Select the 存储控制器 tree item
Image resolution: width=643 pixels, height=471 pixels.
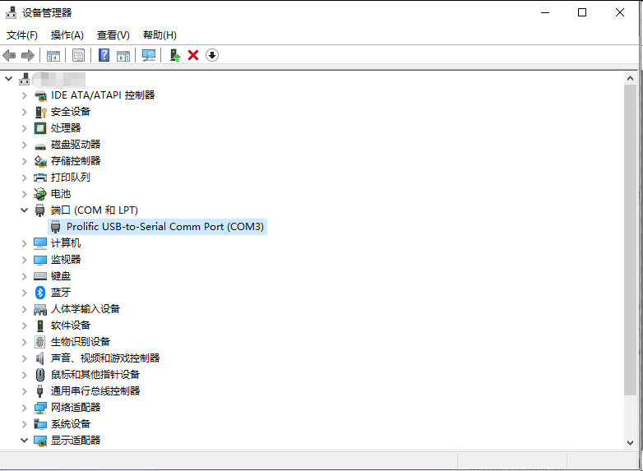[x=76, y=161]
